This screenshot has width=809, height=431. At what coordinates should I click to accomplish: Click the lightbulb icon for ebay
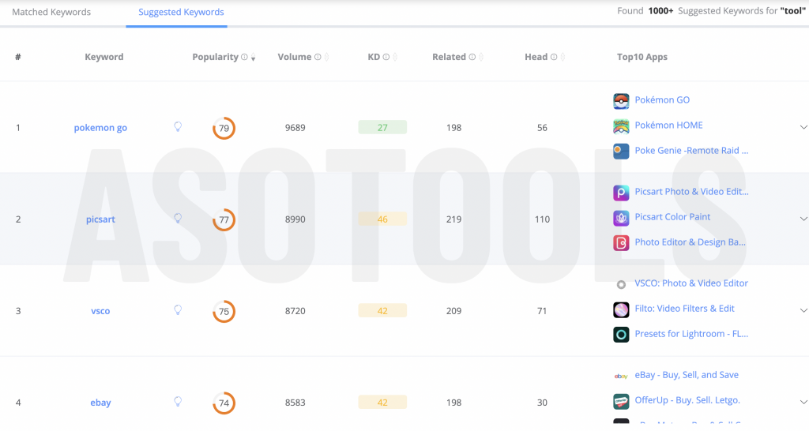178,402
